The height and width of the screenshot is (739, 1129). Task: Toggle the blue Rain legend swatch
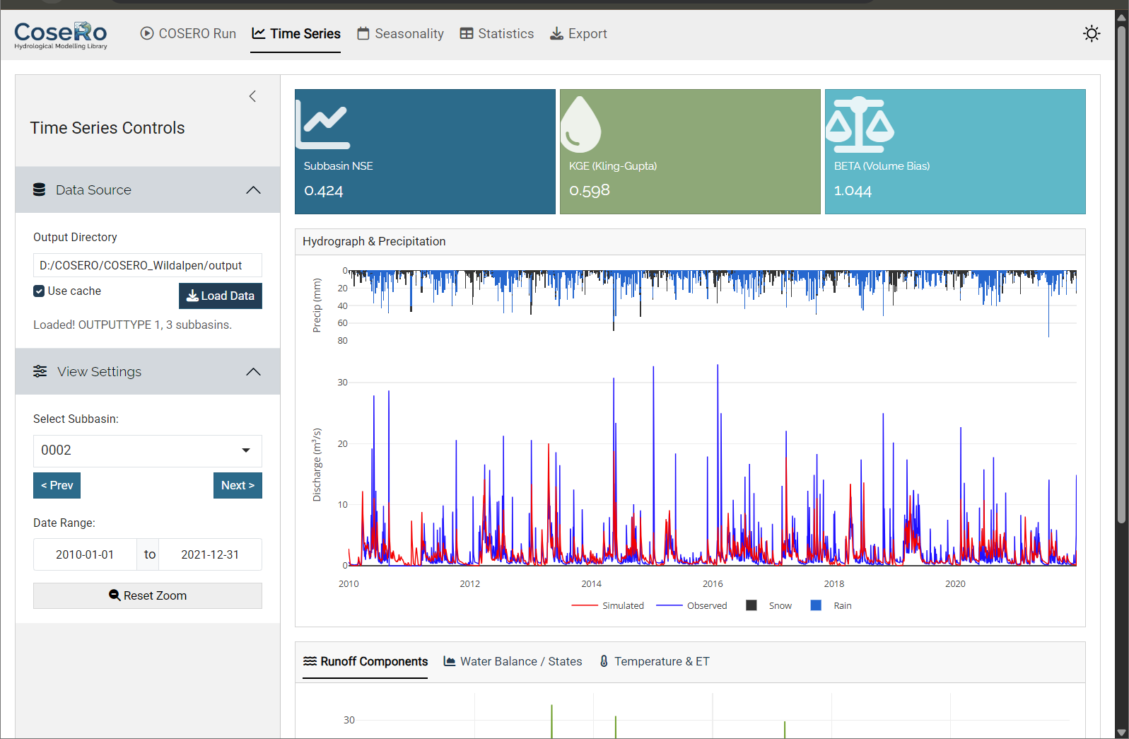pos(816,606)
